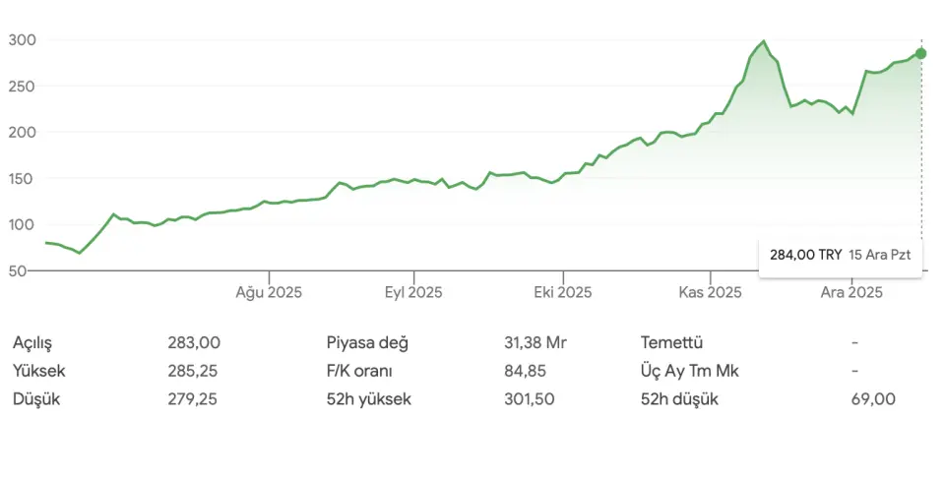Screen dimensions: 945x478
Task: Click the green end-of-line data point
Action: click(x=920, y=54)
